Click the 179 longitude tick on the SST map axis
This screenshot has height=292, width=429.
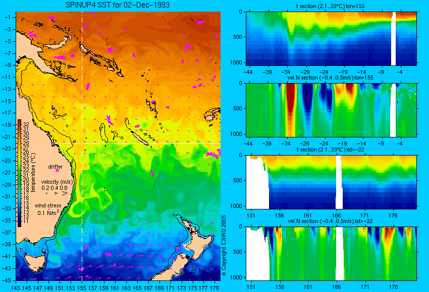(x=214, y=288)
